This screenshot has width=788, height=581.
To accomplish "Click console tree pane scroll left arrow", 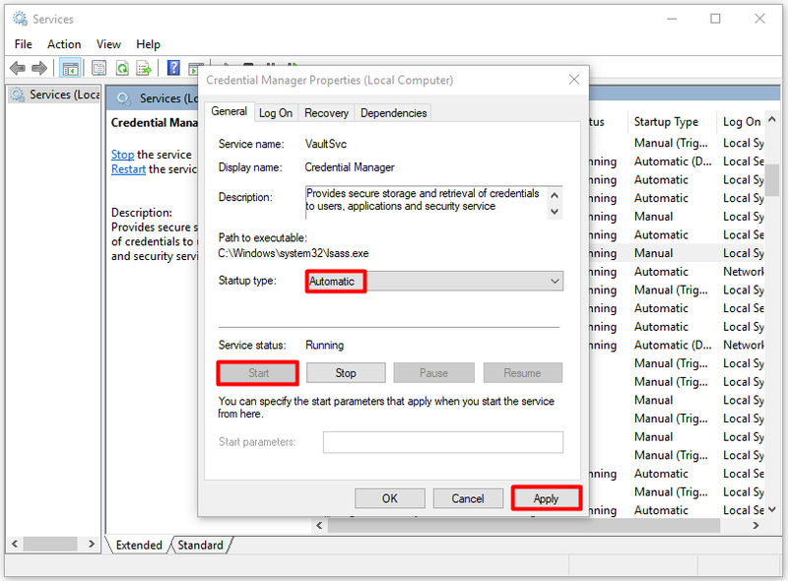I will 15,544.
